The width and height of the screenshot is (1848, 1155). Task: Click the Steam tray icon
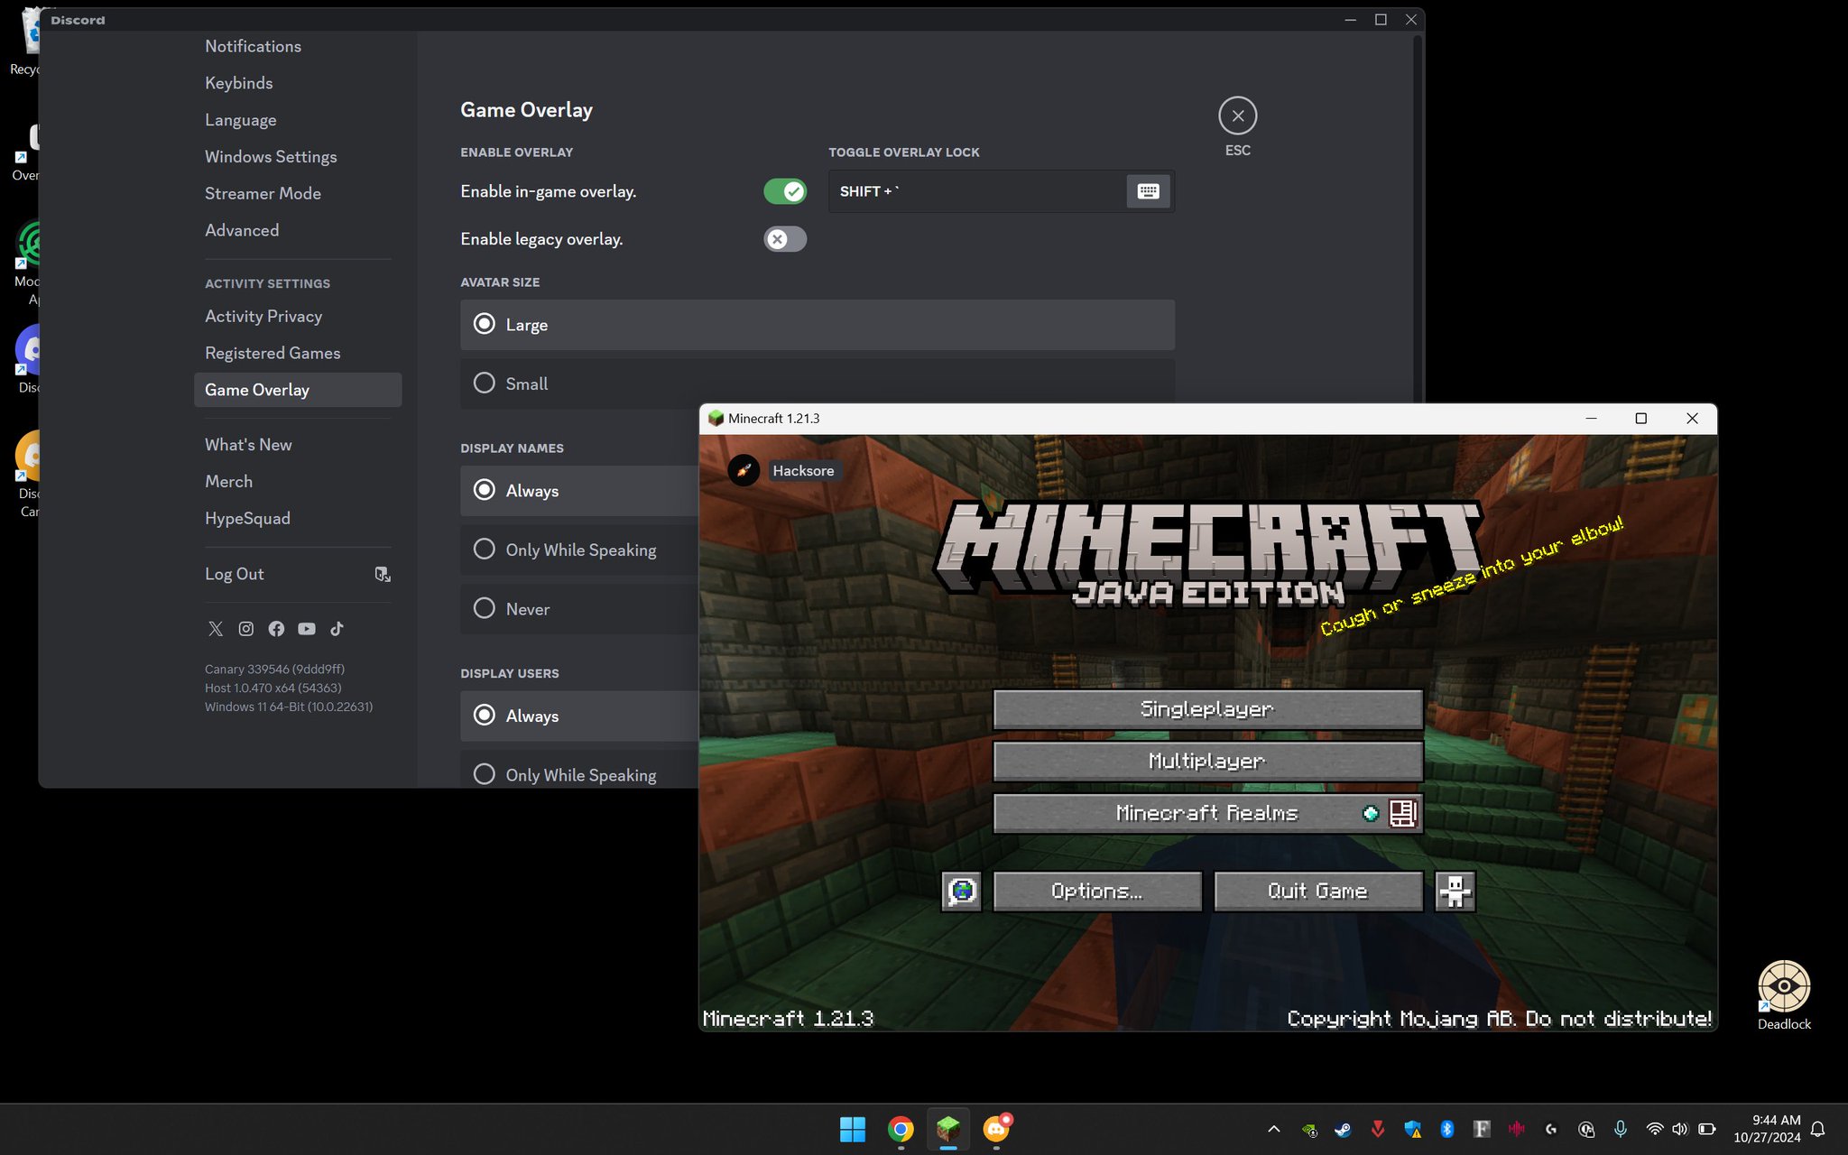click(x=1343, y=1129)
